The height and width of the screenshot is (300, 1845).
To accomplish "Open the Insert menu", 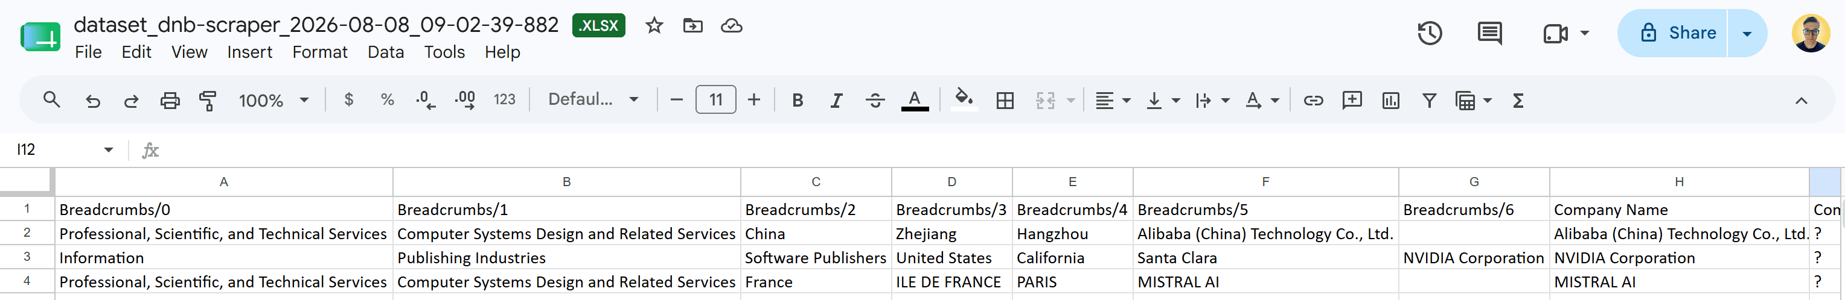I will click(x=249, y=52).
